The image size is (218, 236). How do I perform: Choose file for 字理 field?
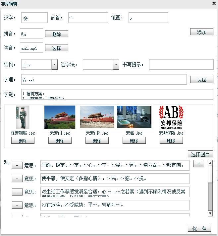tap(201, 80)
